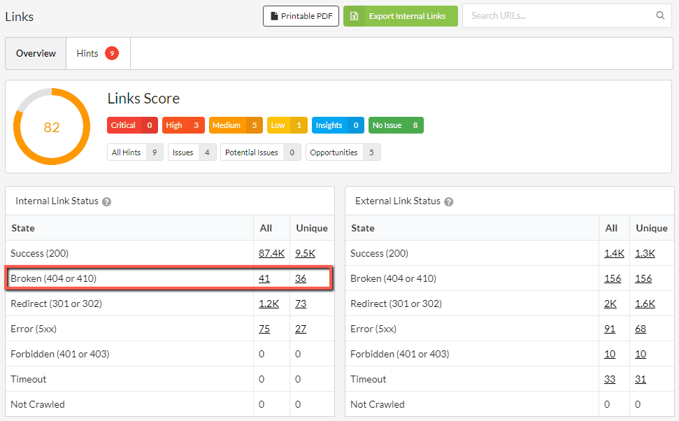Click External Link Status help icon
The height and width of the screenshot is (421, 679).
(449, 201)
